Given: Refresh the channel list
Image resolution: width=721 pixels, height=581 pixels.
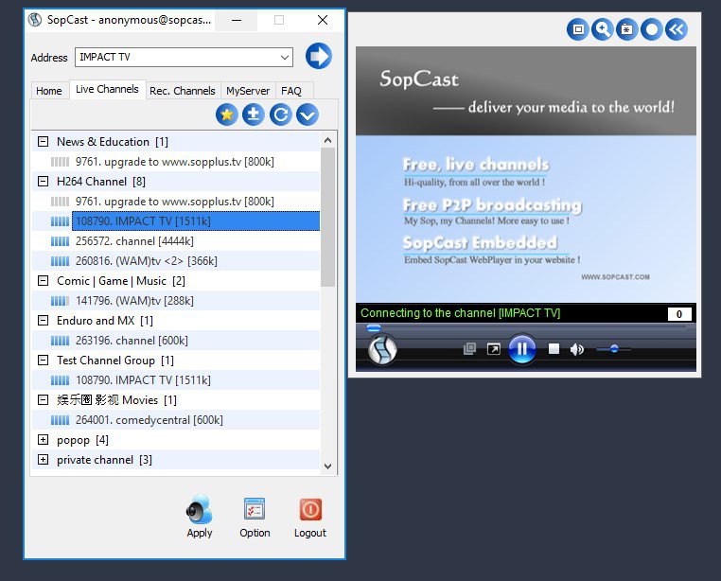Looking at the screenshot, I should click(x=280, y=115).
